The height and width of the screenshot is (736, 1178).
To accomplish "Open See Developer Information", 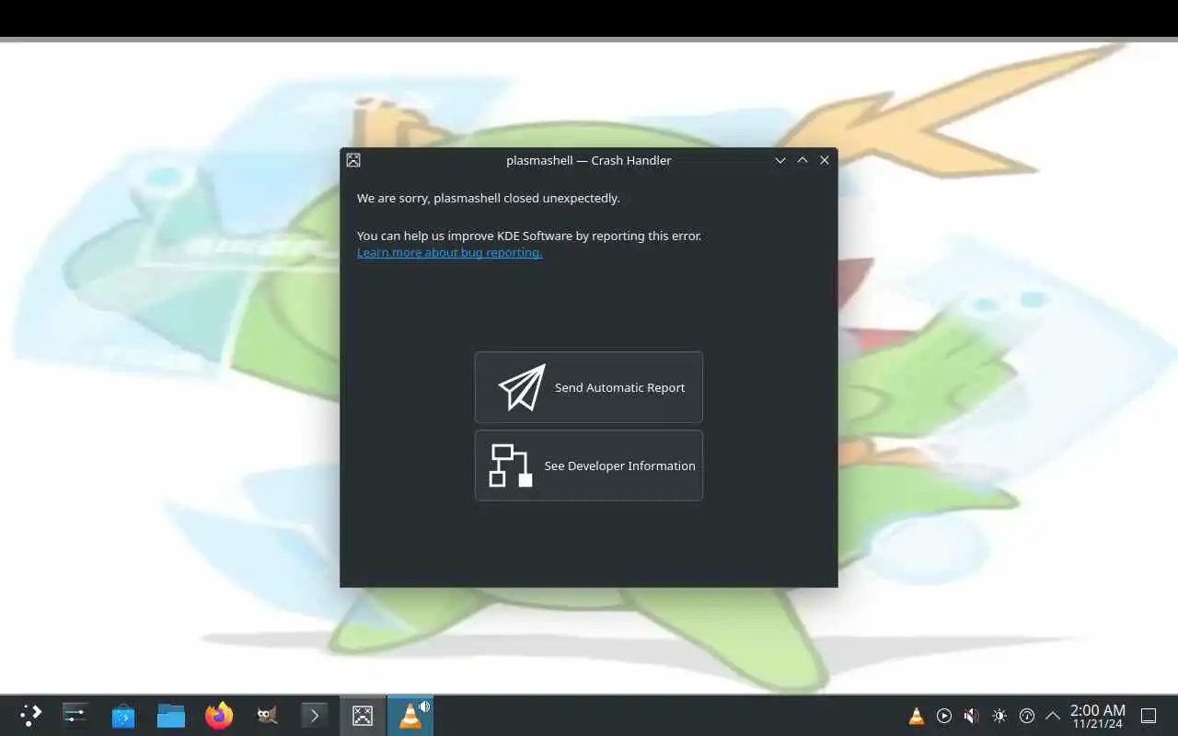I will [588, 466].
